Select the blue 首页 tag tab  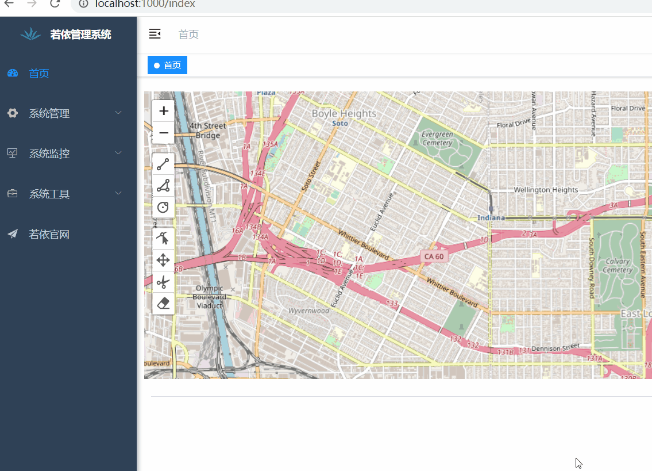[x=167, y=65]
